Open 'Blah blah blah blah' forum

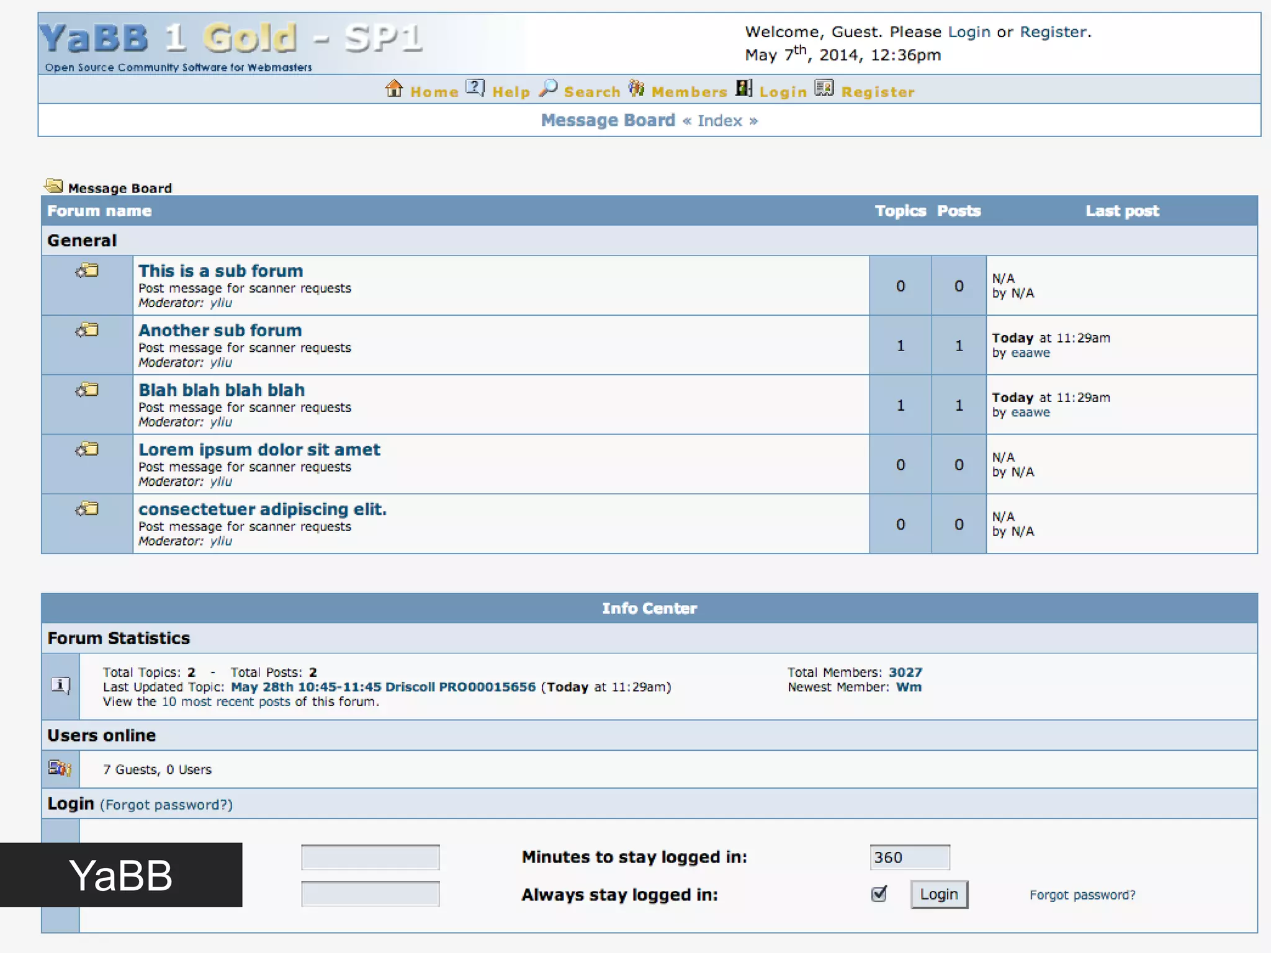[222, 390]
